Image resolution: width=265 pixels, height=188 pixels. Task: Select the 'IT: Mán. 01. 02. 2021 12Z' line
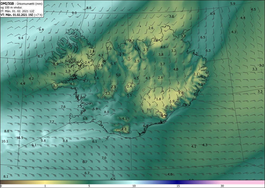tap(17, 11)
